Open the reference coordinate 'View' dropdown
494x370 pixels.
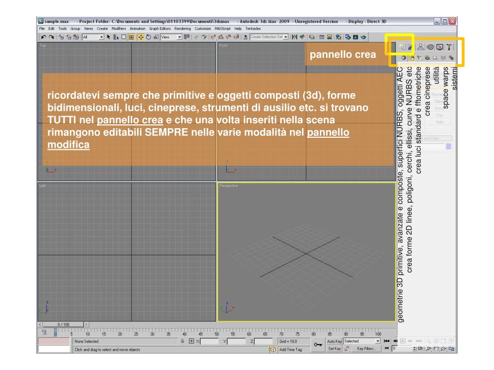(x=179, y=37)
